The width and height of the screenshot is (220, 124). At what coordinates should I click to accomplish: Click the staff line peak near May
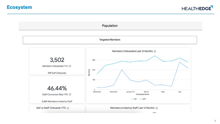click(x=155, y=56)
